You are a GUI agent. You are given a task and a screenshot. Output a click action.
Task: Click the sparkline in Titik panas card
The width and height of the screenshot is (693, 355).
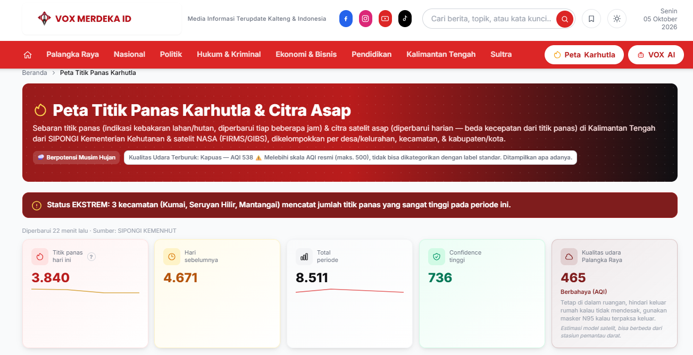pos(85,291)
